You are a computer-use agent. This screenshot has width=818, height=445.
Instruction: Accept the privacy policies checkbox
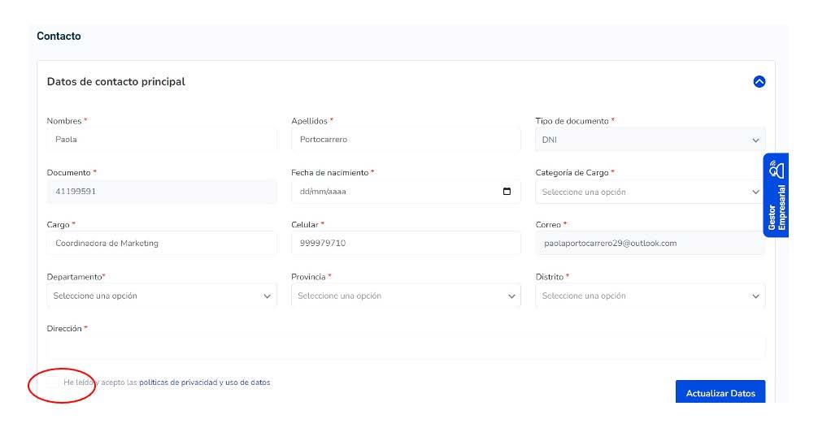click(x=53, y=382)
